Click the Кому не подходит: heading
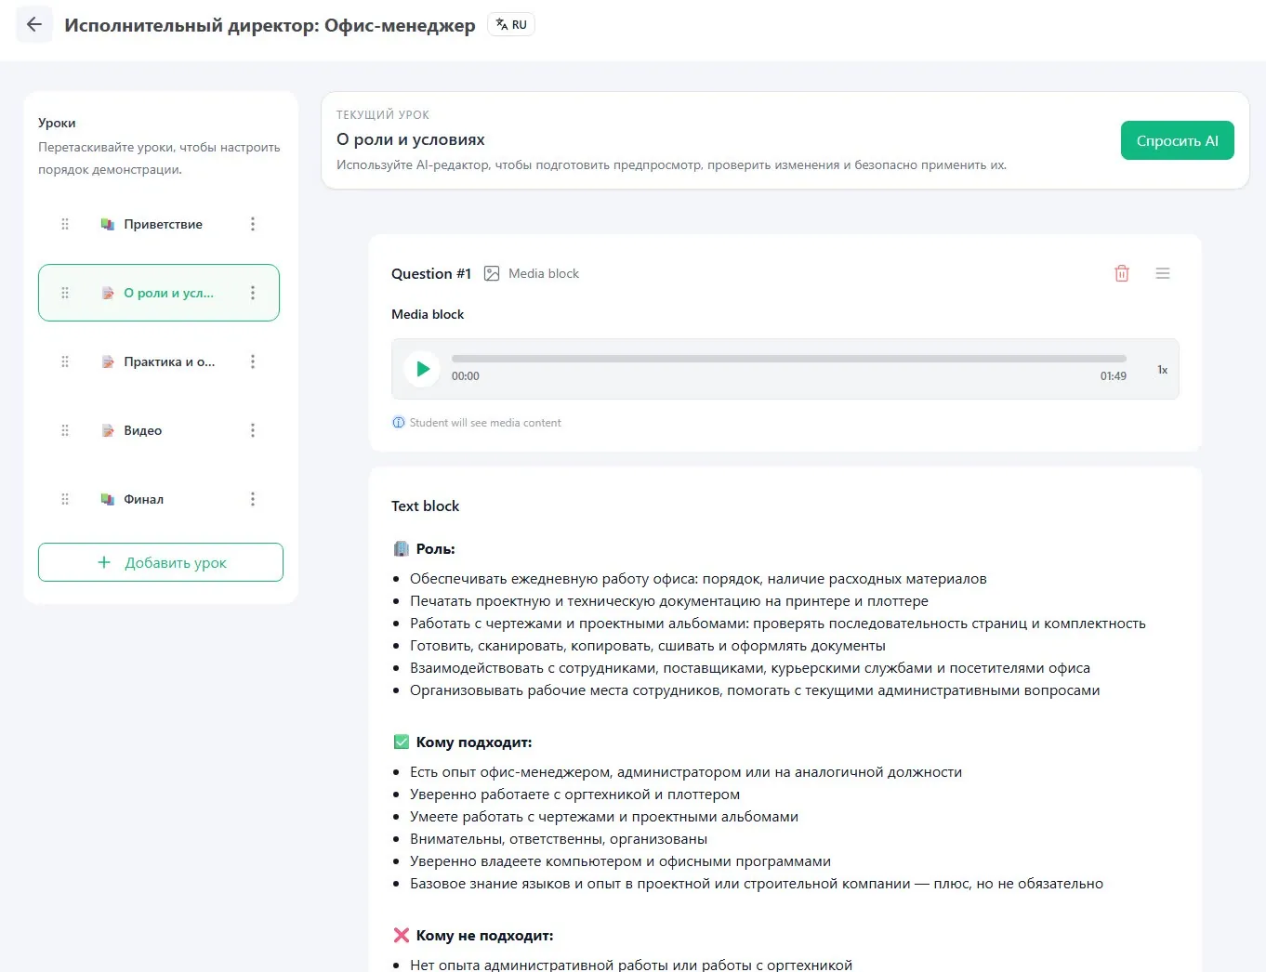 point(484,936)
